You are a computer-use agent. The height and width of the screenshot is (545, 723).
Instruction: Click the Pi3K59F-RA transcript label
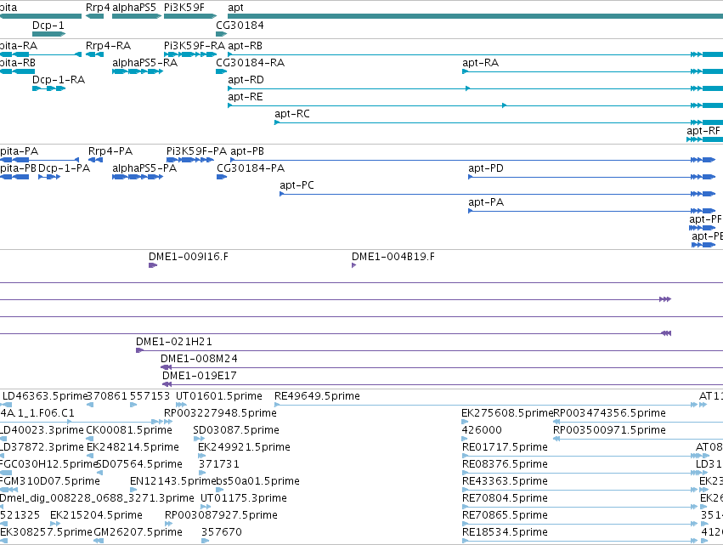pos(195,46)
